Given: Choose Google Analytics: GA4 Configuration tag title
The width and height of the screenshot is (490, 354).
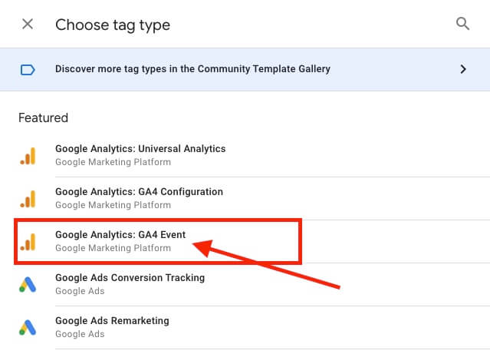Looking at the screenshot, I should (139, 192).
